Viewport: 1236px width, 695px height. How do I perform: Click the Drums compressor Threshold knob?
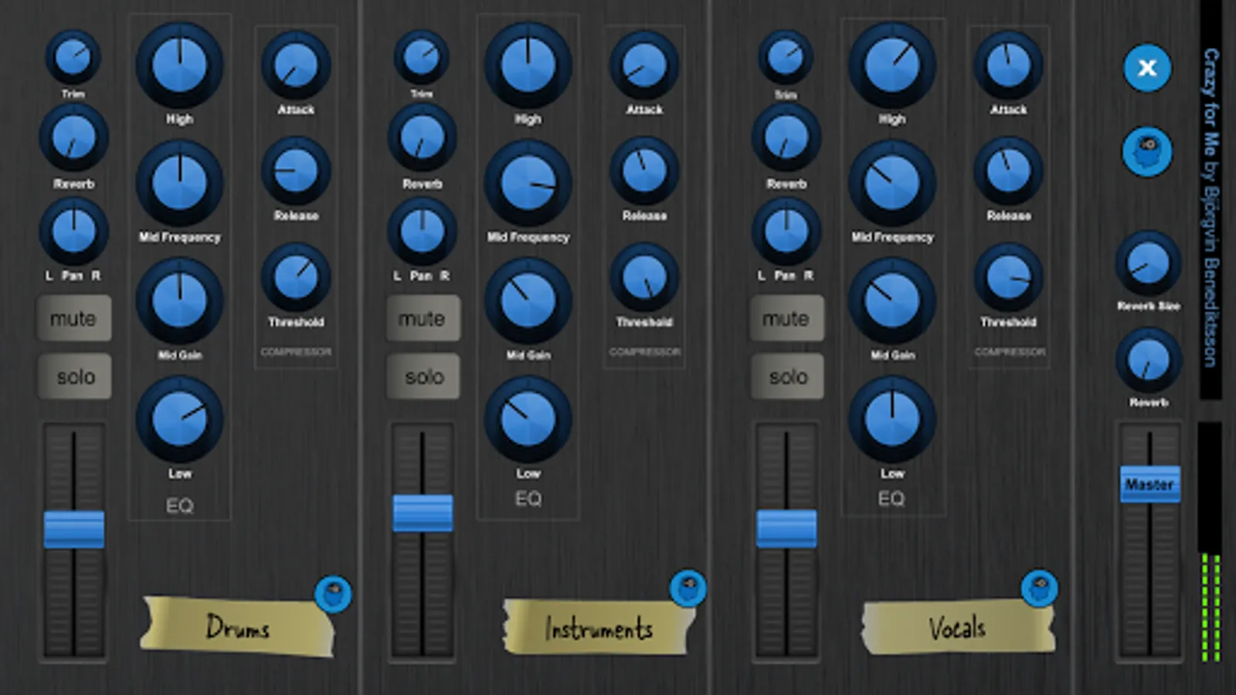click(x=296, y=278)
